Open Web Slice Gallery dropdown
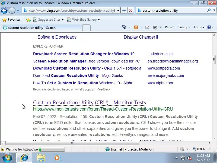The image size is (217, 163). [83, 20]
